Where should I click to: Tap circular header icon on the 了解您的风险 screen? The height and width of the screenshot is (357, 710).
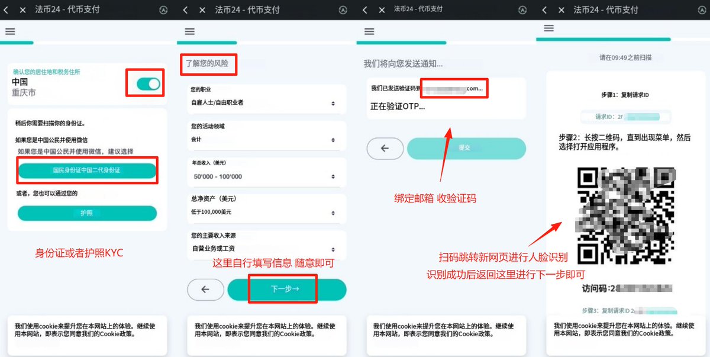343,10
